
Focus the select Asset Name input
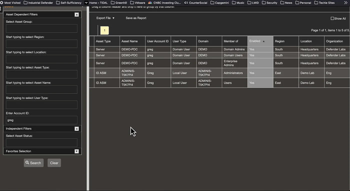[41, 89]
